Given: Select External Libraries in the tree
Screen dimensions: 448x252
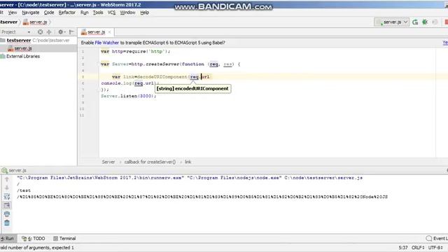Looking at the screenshot, I should [x=23, y=56].
